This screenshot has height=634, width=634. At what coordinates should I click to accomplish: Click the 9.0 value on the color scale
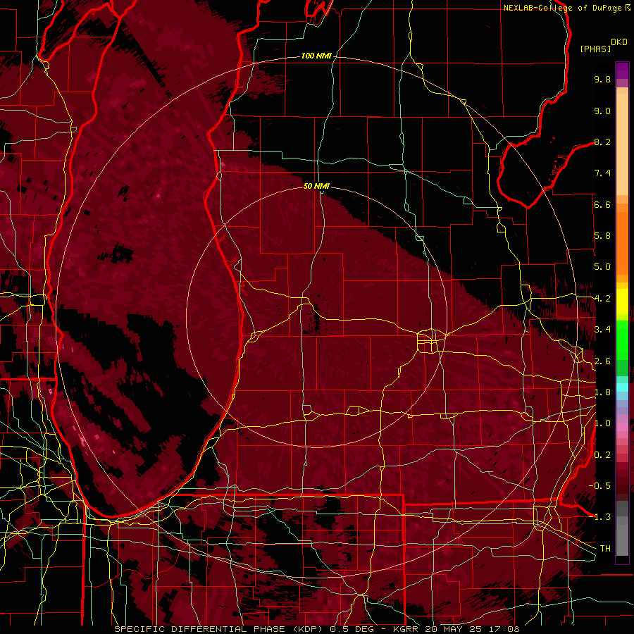pos(602,111)
